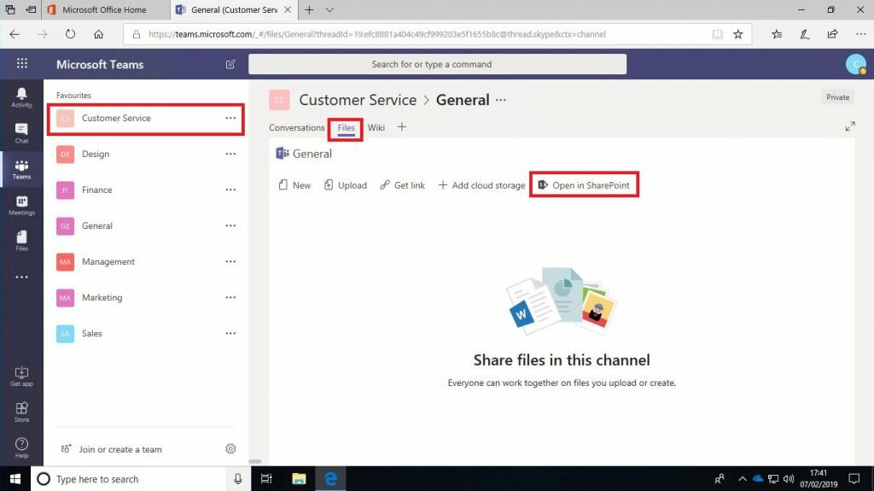
Task: Click Get link for the folder
Action: [x=402, y=184]
